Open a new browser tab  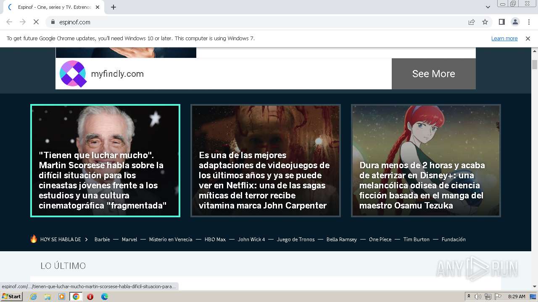[113, 7]
